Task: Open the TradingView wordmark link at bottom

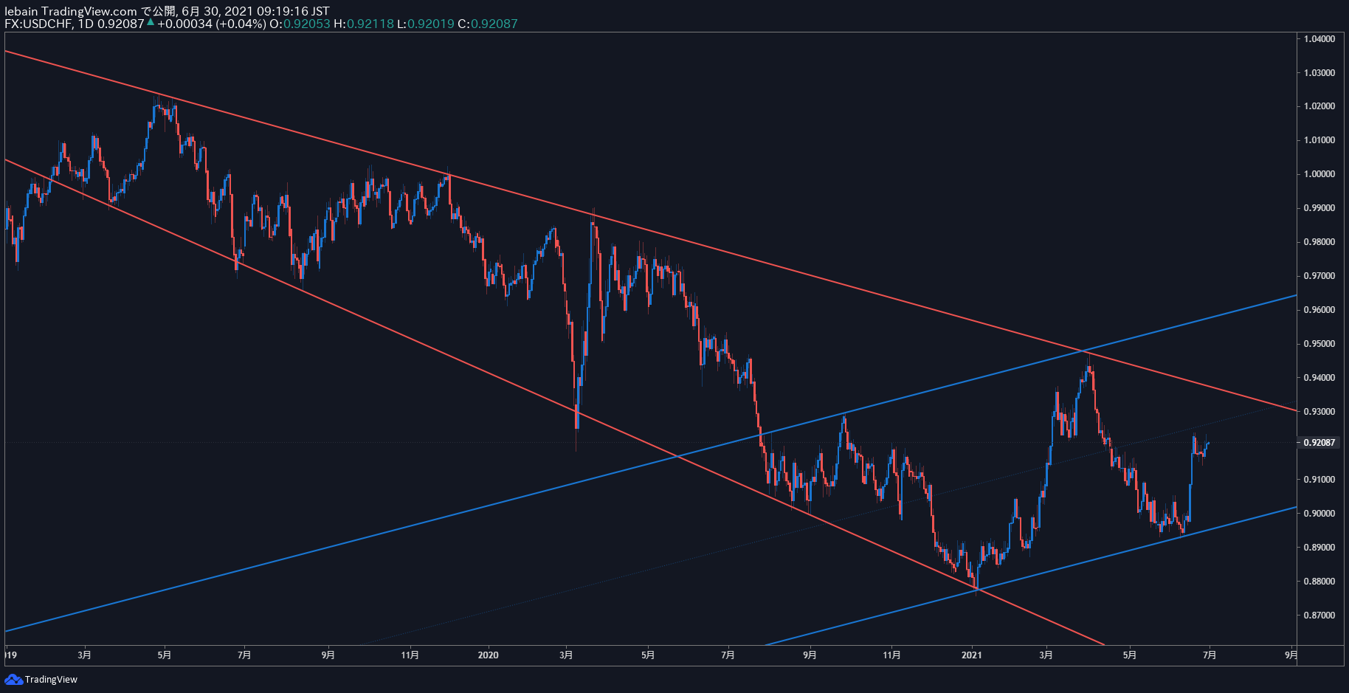Action: tap(51, 679)
